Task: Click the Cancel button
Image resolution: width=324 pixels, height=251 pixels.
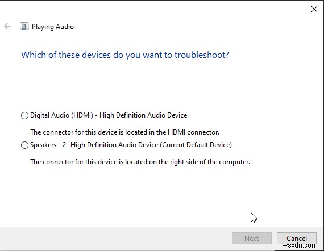Action: click(x=297, y=238)
